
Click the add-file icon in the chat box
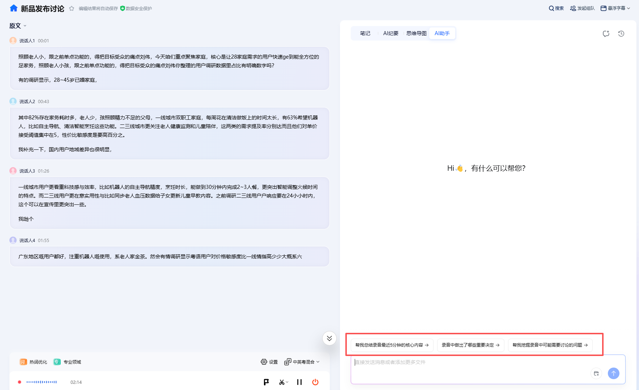(x=596, y=373)
